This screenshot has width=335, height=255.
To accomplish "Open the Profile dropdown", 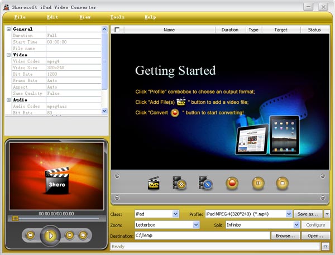I will point(289,214).
